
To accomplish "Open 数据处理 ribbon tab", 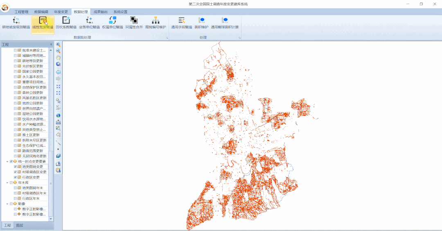I will tap(81, 12).
